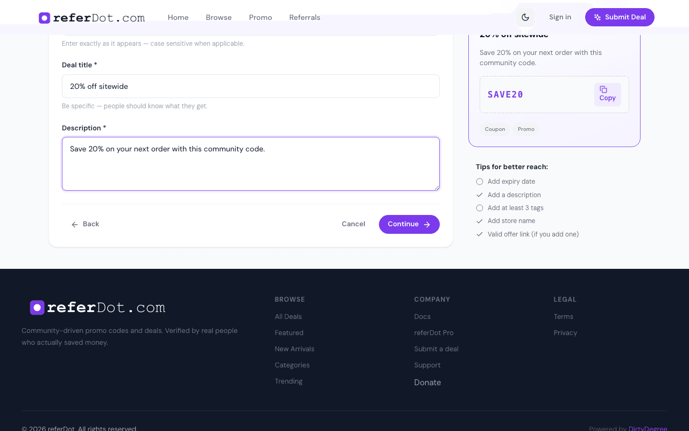Click the Back button text
Screen dimensions: 689x431
[91, 224]
